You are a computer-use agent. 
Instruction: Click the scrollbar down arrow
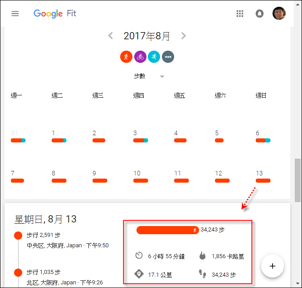point(298,283)
